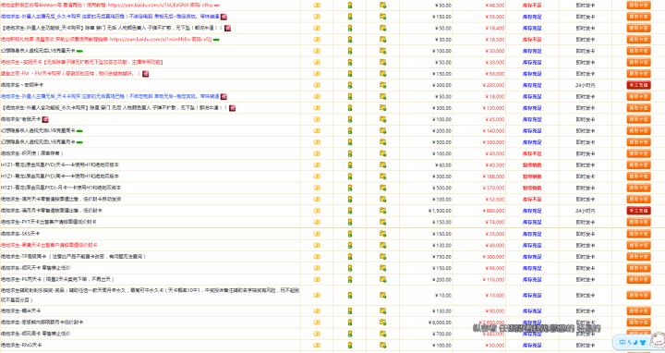Screen dimensions: 665x353
Task: Click orange buy button in the ¥360,000 row
Action: point(638,142)
